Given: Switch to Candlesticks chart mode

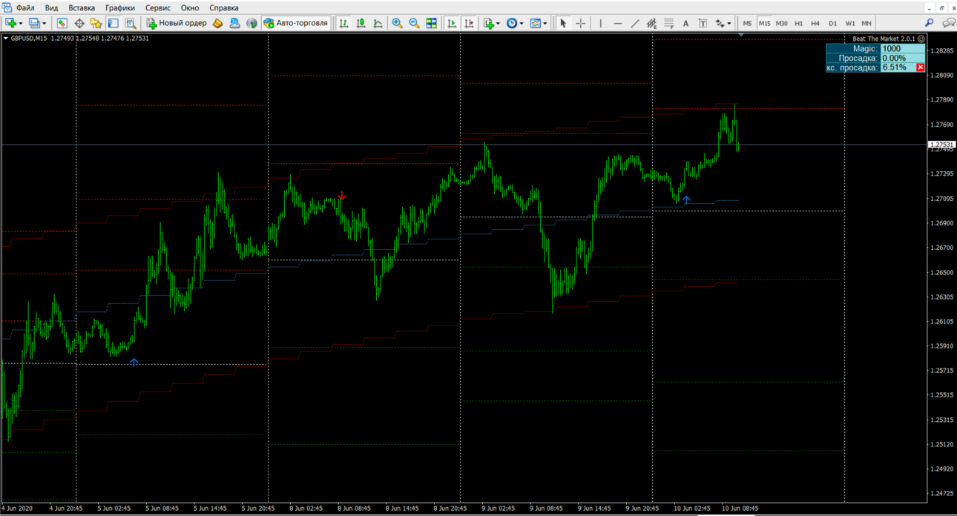Looking at the screenshot, I should tap(361, 23).
